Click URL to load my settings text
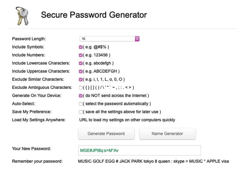 [127, 120]
